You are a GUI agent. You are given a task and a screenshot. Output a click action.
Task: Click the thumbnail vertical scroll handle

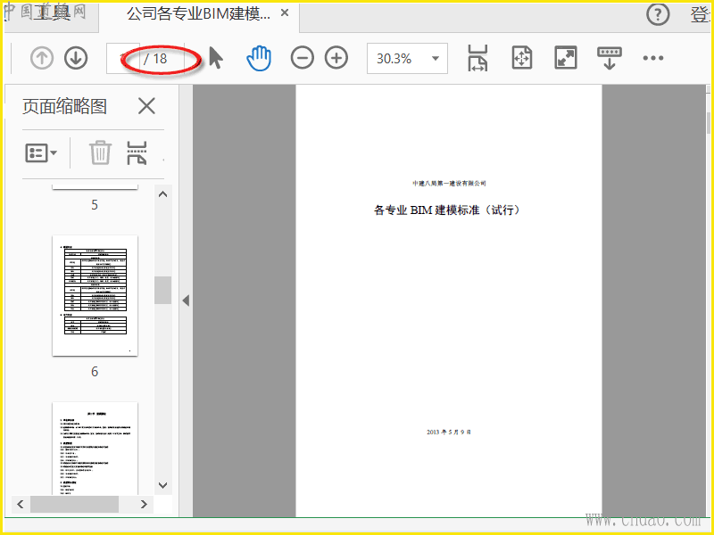tap(162, 290)
